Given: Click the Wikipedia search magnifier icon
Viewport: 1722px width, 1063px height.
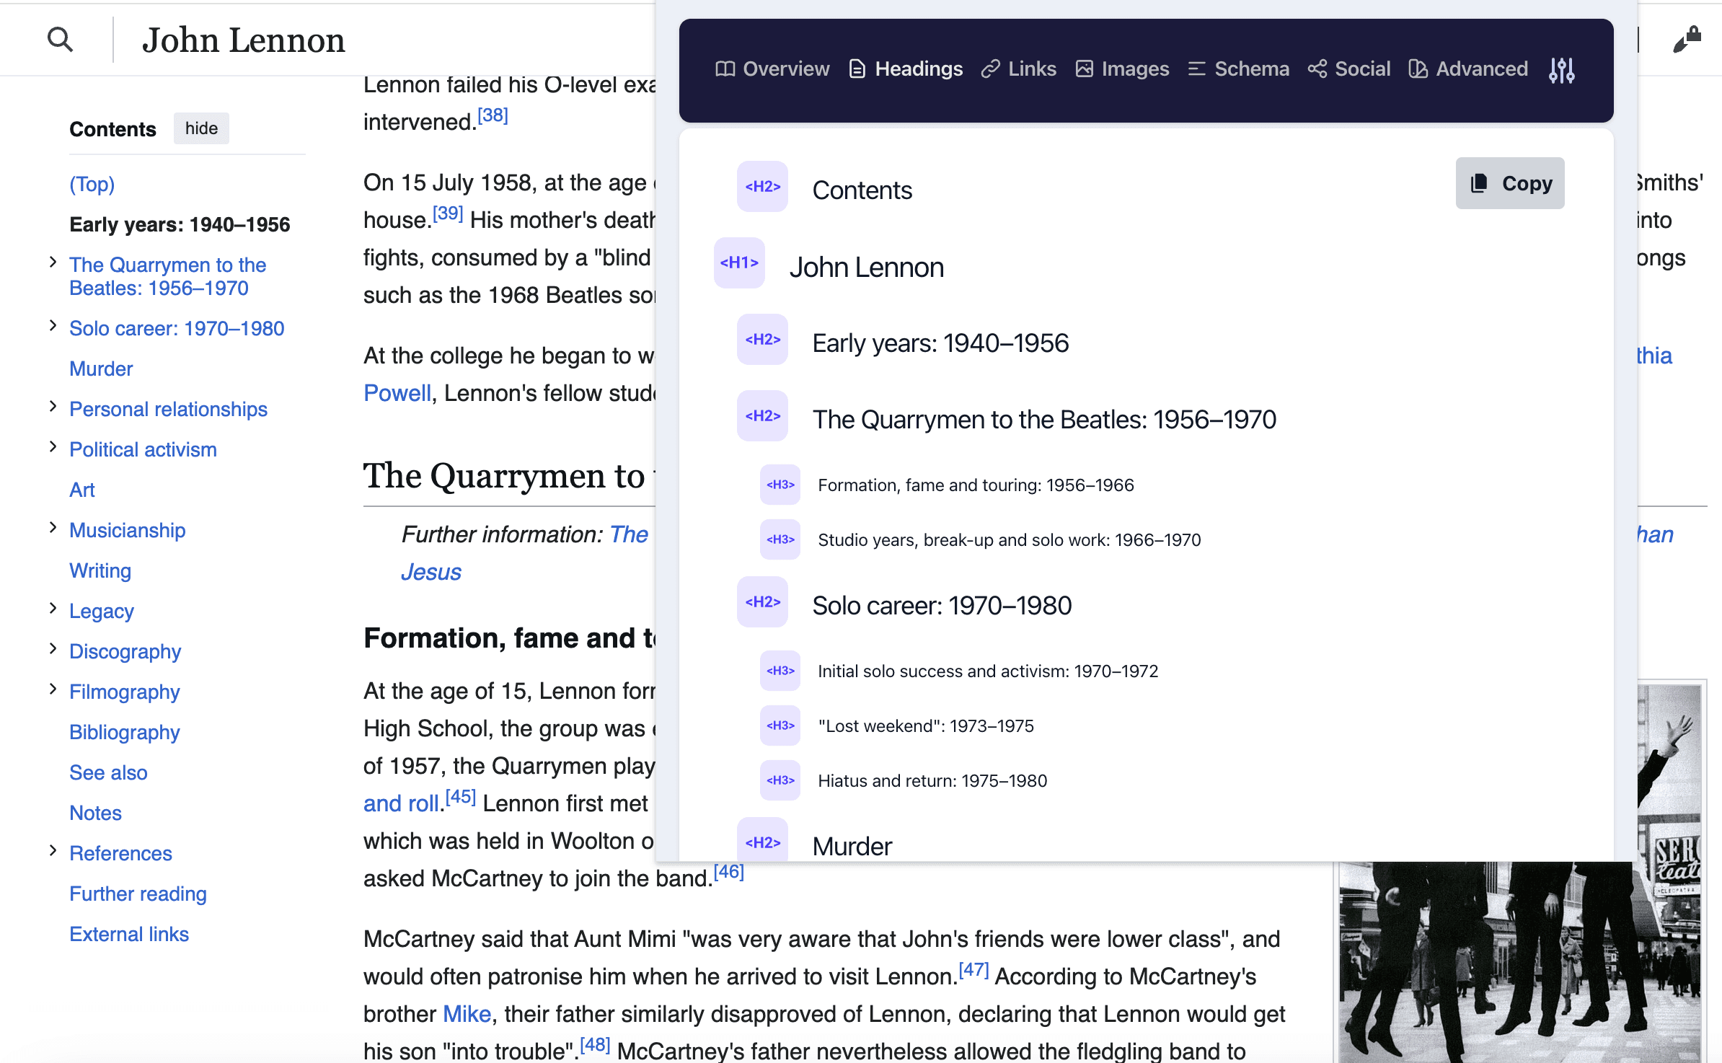Looking at the screenshot, I should [x=60, y=40].
